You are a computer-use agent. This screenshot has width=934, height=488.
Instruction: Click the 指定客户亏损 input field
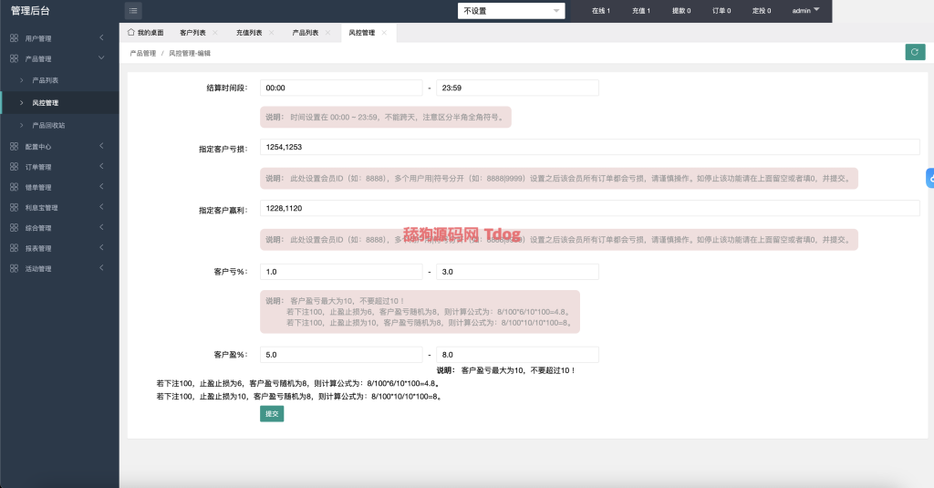coord(589,147)
